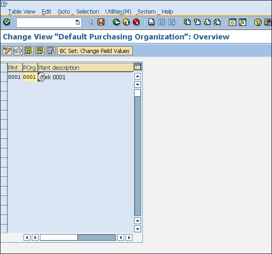This screenshot has height=254, width=272.
Task: Click the Plant description column header
Action: 86,67
